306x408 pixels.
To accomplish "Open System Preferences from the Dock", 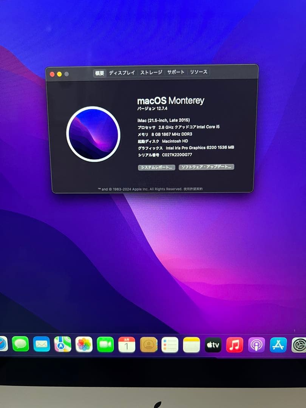I will tap(298, 345).
